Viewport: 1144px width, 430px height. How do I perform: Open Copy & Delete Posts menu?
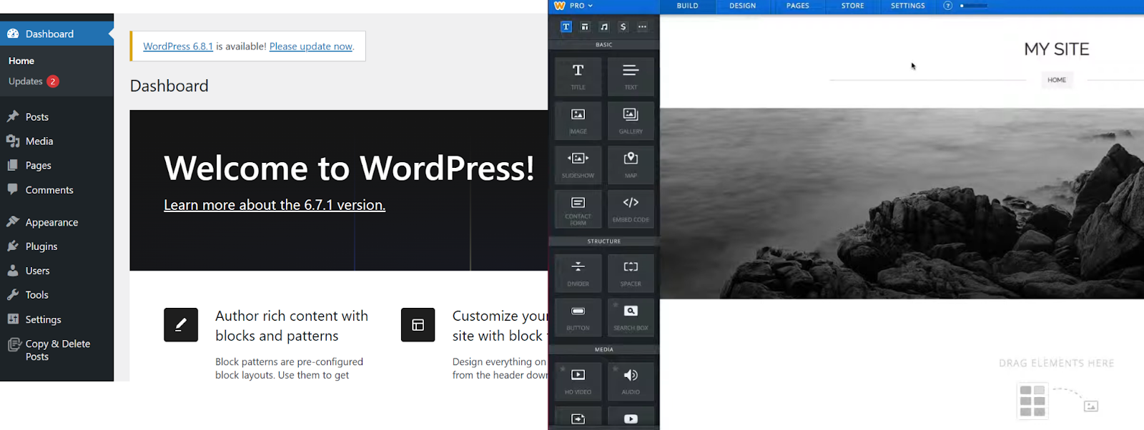(x=56, y=350)
